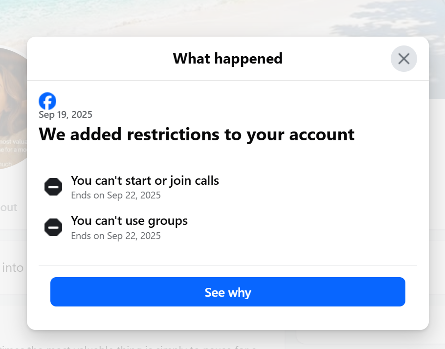Click the partially hidden "out" tab on the left

pos(8,207)
